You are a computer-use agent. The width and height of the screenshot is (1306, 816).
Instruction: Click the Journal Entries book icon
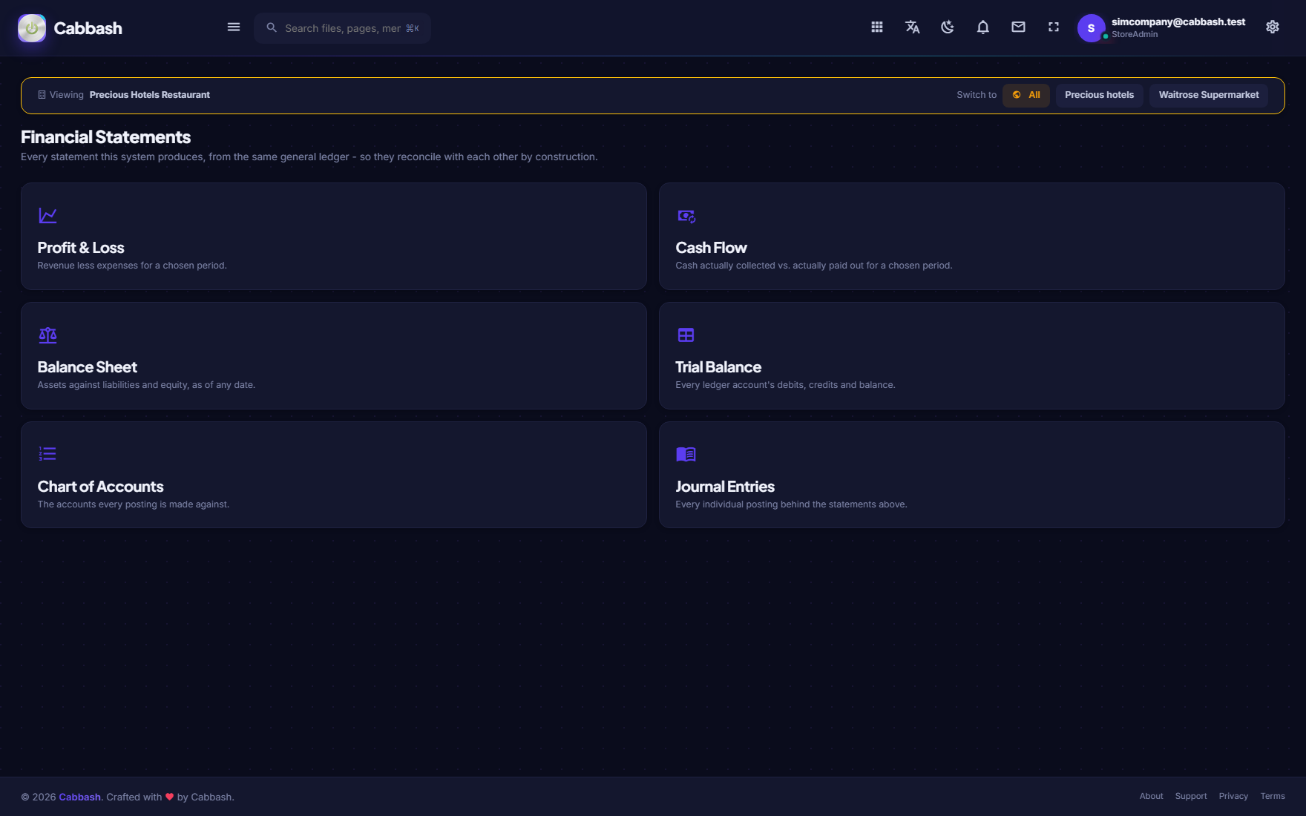click(x=686, y=454)
